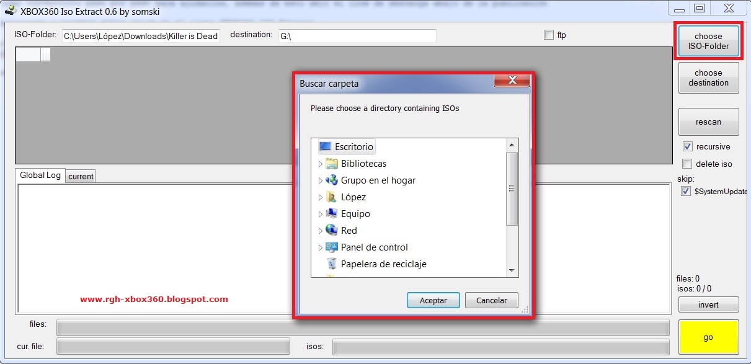Click the folder tree scrollbar up arrow
This screenshot has width=751, height=364.
click(512, 146)
